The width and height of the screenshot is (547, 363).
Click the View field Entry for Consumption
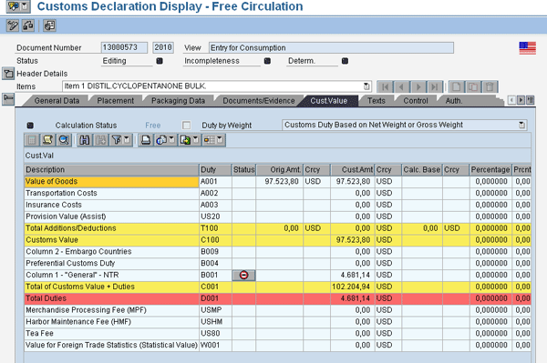[332, 47]
